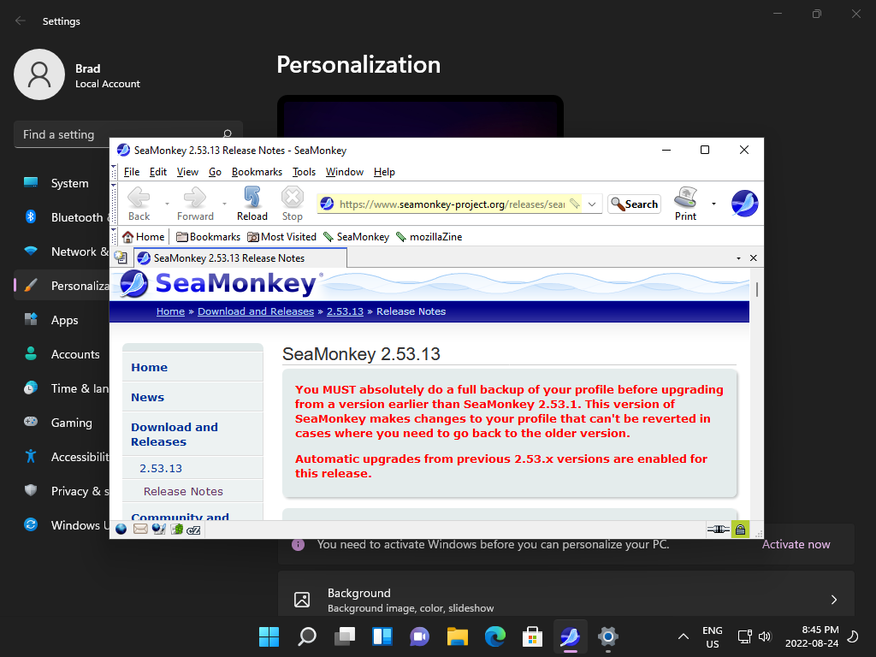Click Download and Releases sidebar link
The image size is (876, 657).
point(175,434)
